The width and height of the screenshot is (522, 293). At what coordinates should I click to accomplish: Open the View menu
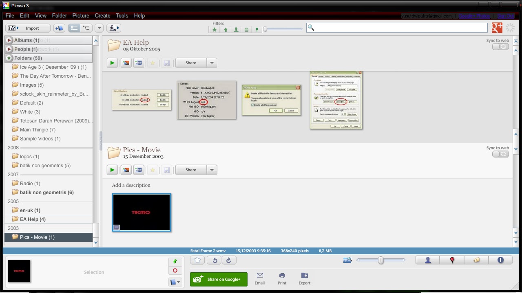point(41,15)
